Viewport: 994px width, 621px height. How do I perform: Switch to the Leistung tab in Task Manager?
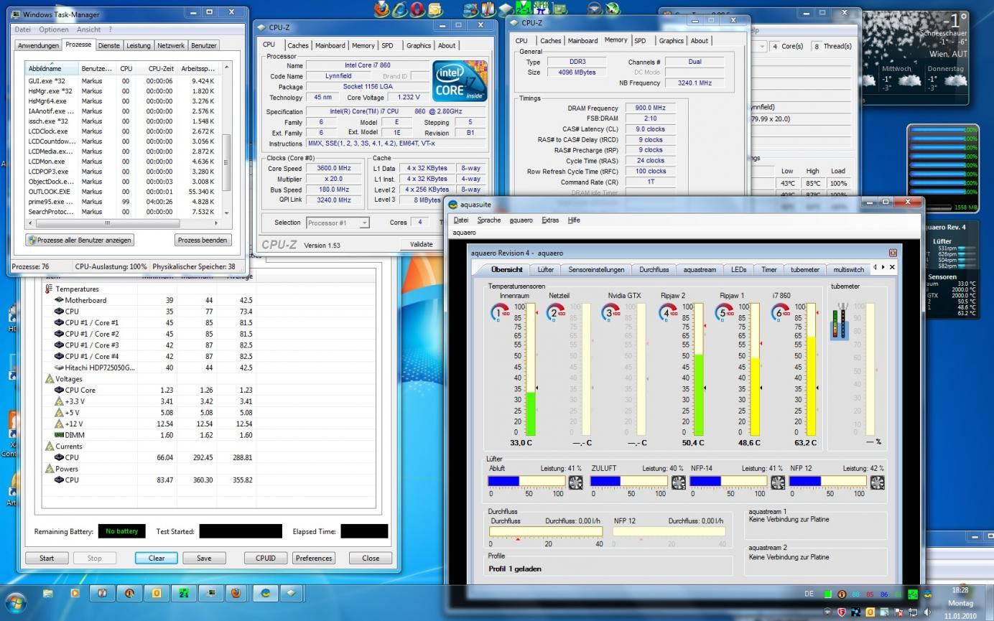139,45
